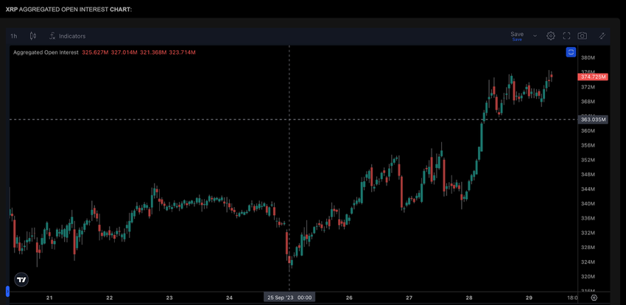The height and width of the screenshot is (305, 626).
Task: Click date 29 on time axis
Action: coord(529,298)
